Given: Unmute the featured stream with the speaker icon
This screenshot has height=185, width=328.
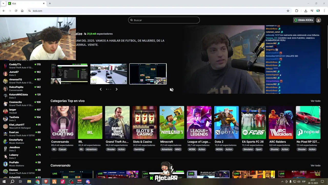Looking at the screenshot, I should click(172, 90).
